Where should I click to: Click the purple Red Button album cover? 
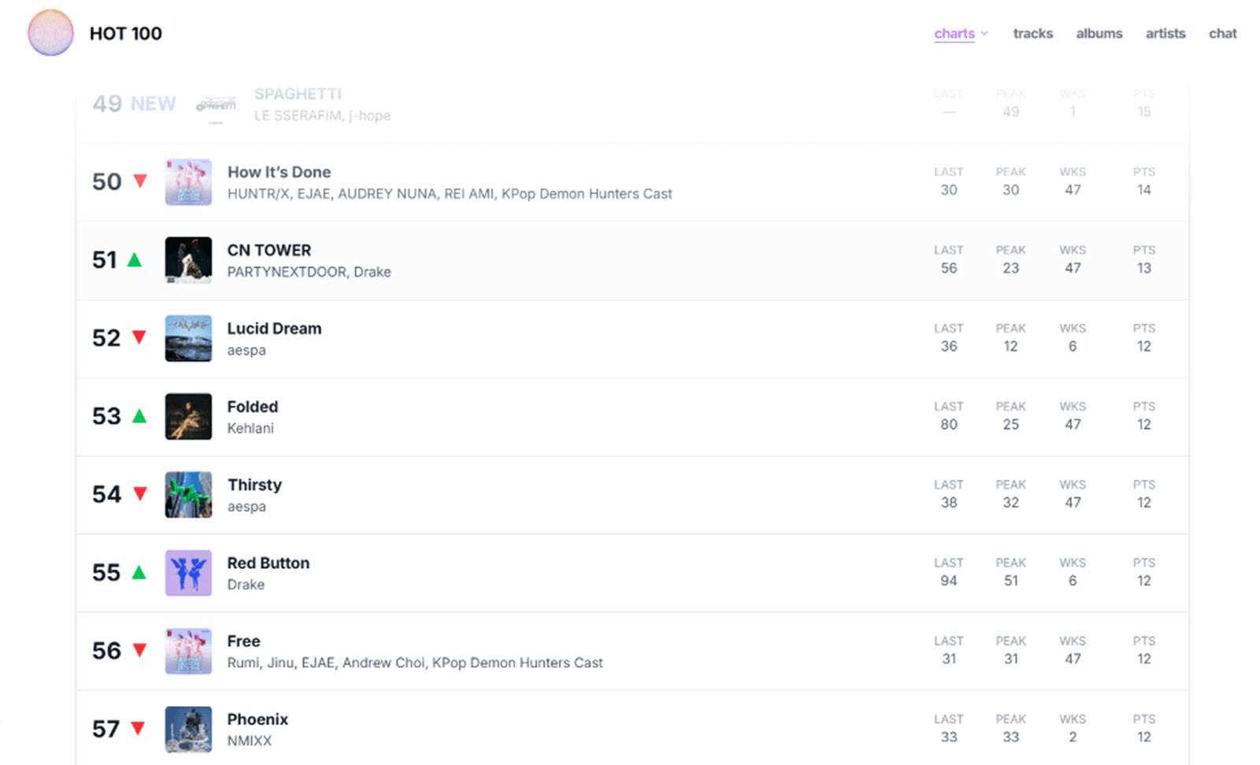pos(188,573)
